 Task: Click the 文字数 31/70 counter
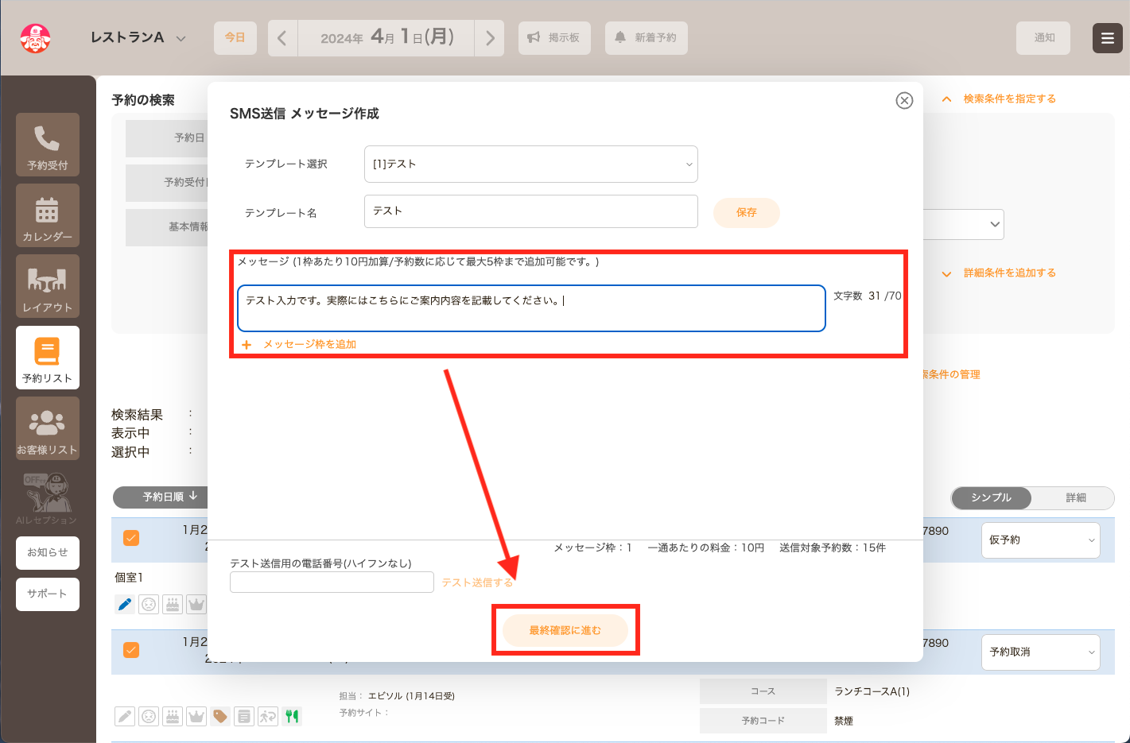868,296
